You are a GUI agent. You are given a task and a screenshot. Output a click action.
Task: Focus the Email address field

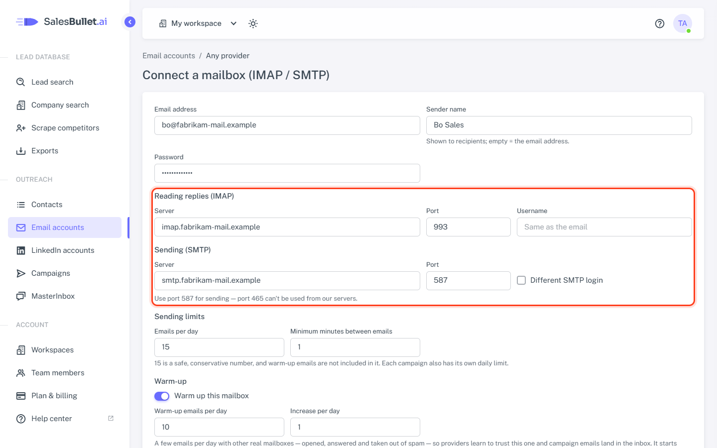(287, 125)
